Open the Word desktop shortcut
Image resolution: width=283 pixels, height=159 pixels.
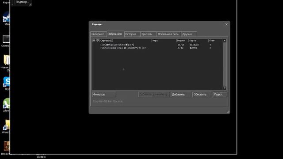pyautogui.click(x=6, y=127)
